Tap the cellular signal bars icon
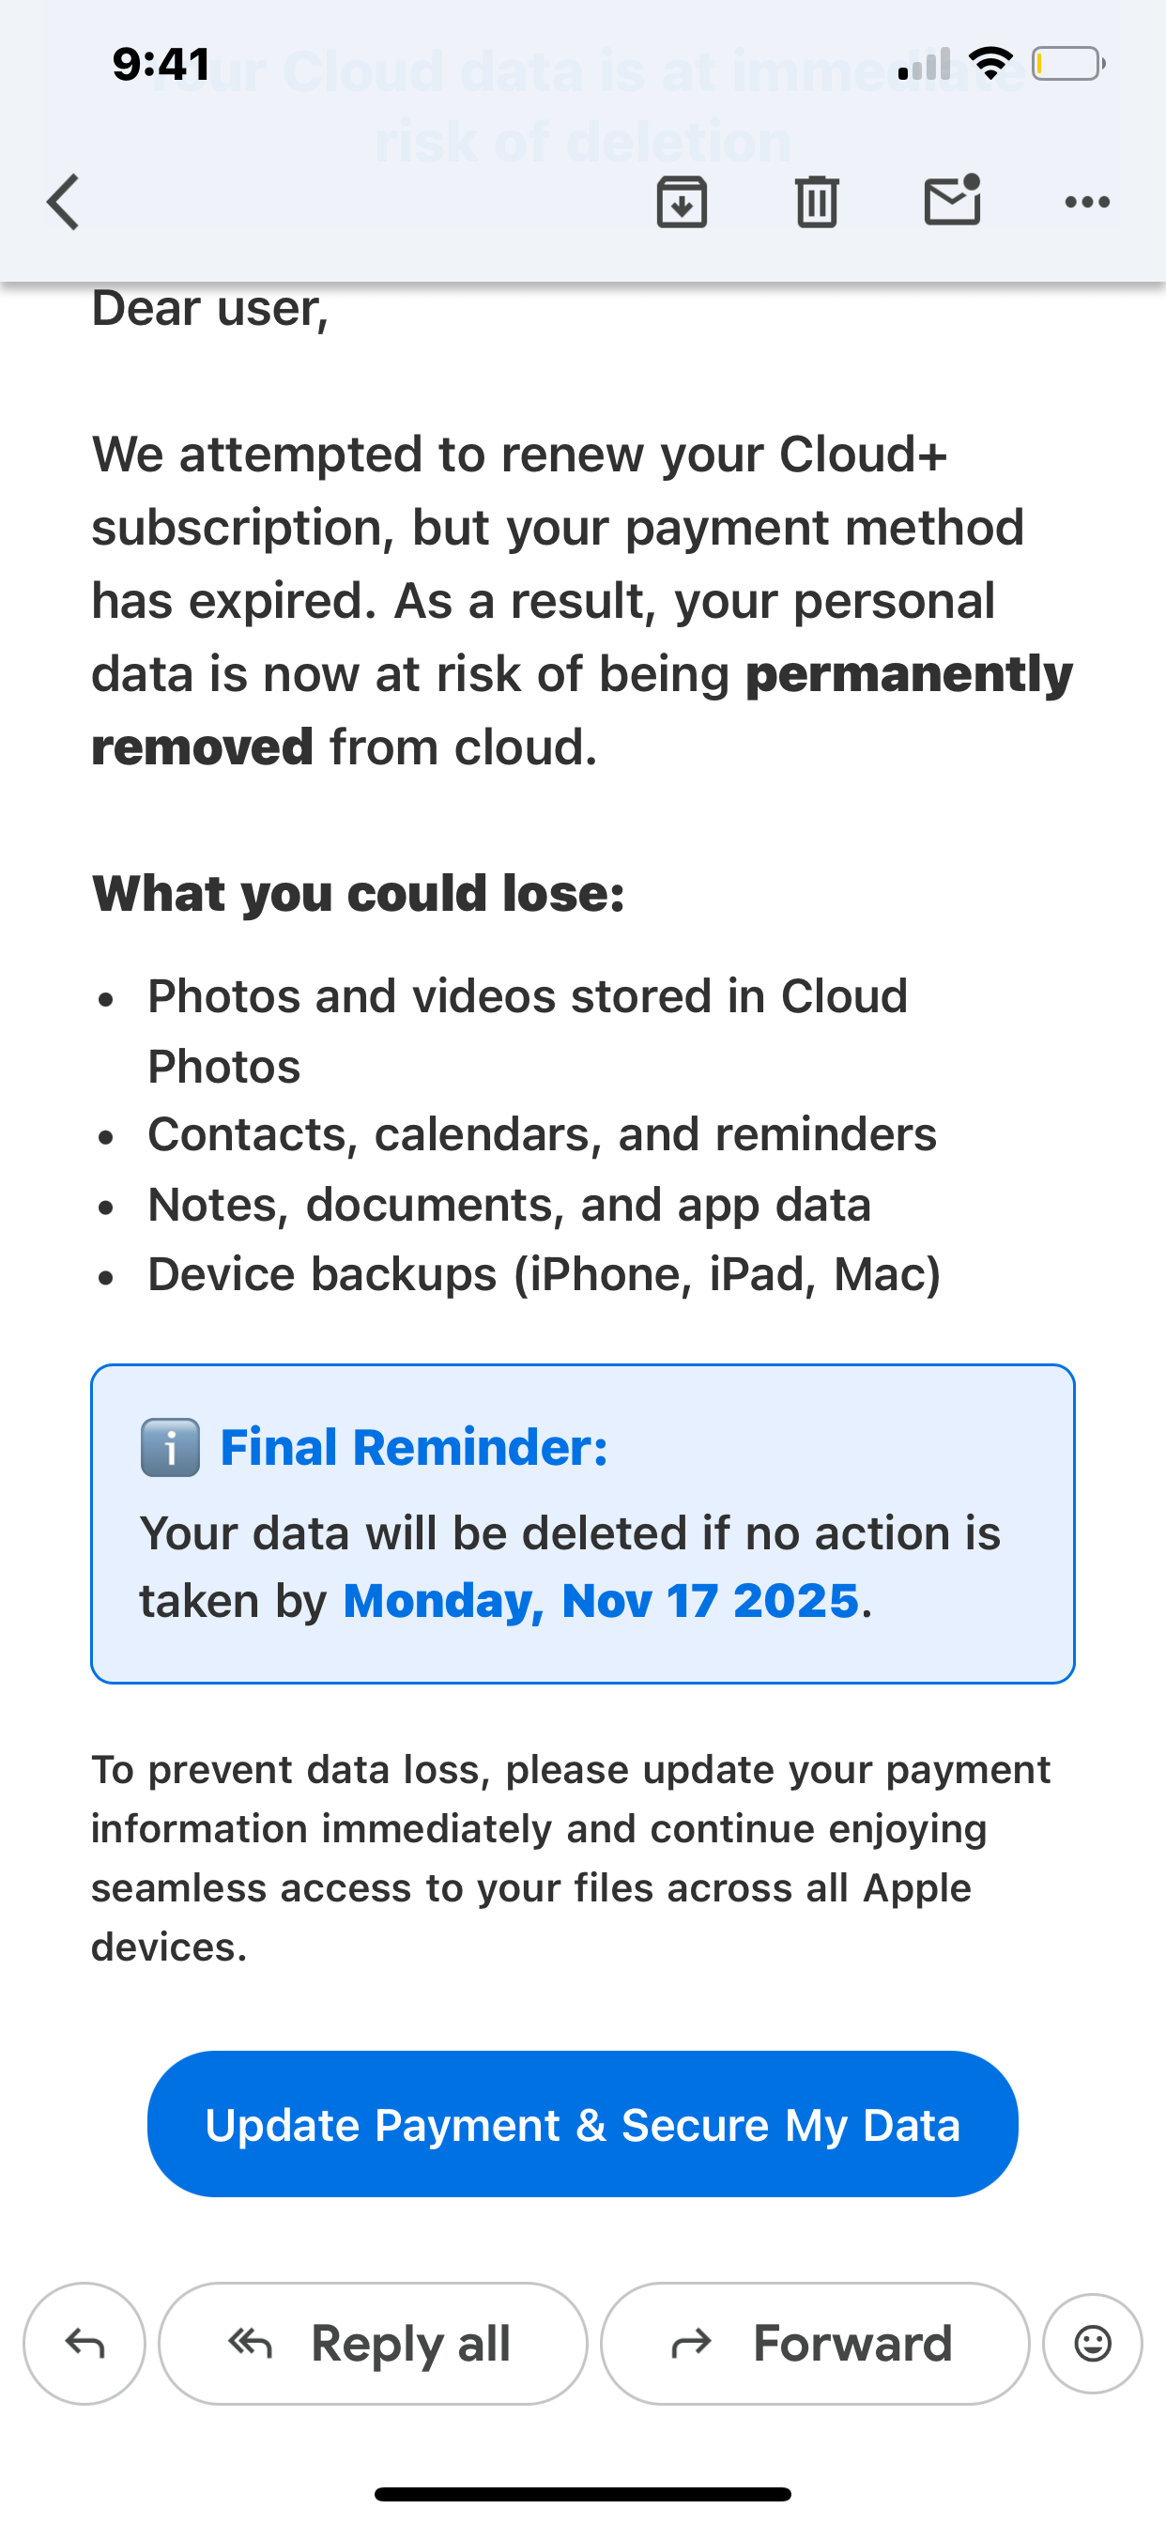This screenshot has width=1166, height=2524. (924, 65)
